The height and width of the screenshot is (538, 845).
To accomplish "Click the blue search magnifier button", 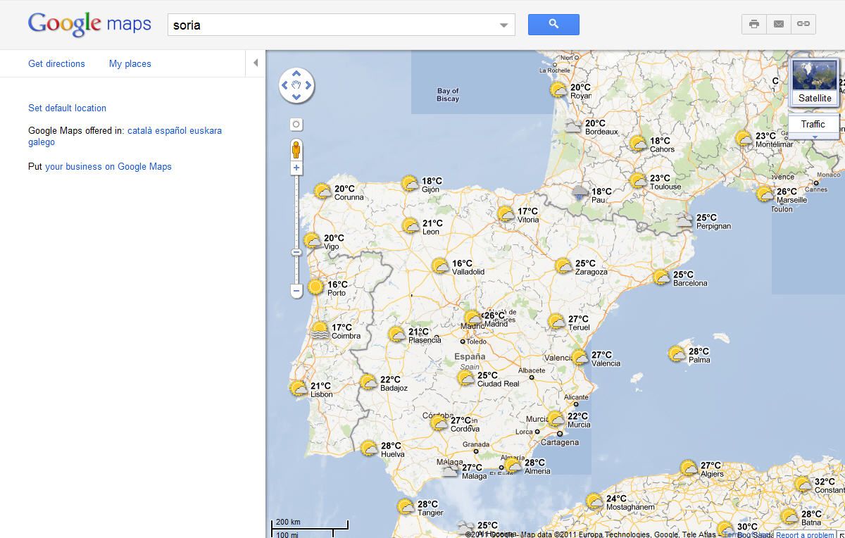I will point(553,25).
